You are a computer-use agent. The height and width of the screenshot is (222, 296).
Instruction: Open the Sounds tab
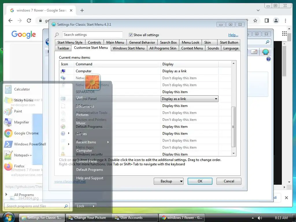pos(213,48)
